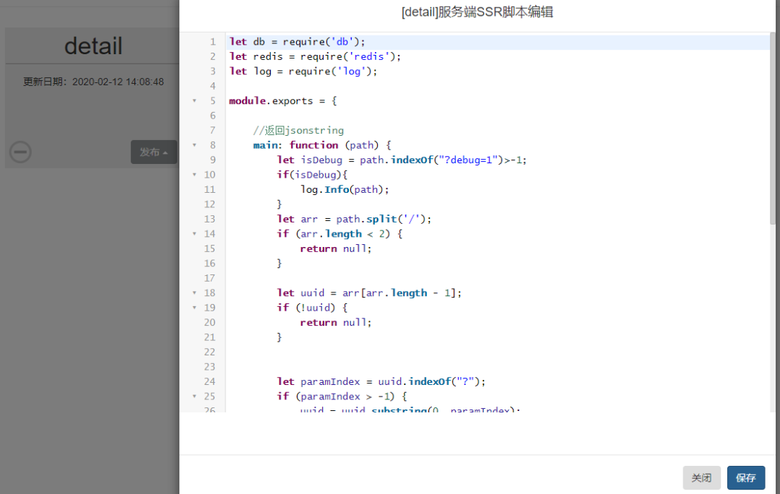
Task: Click the line 'let redis = require('redis');'
Action: 315,56
